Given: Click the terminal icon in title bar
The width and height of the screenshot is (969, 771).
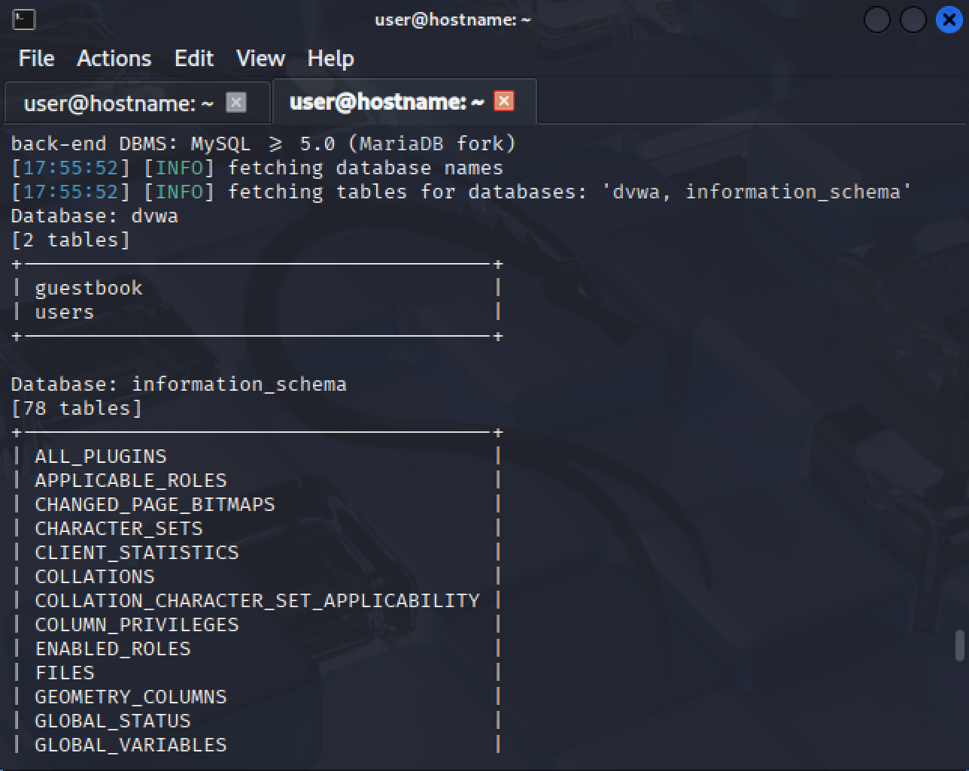Looking at the screenshot, I should point(23,19).
